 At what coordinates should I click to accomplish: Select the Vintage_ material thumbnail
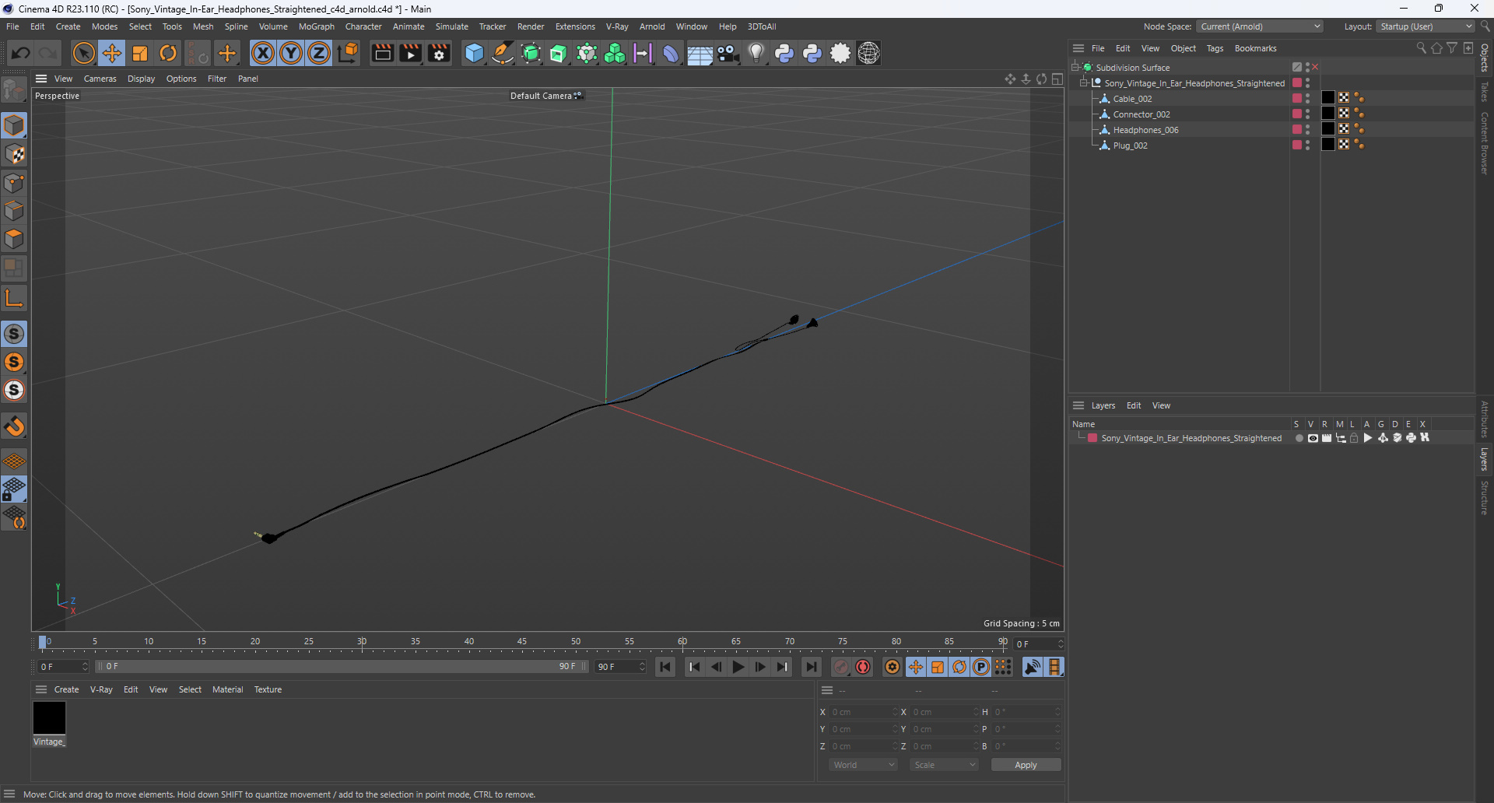(x=49, y=717)
